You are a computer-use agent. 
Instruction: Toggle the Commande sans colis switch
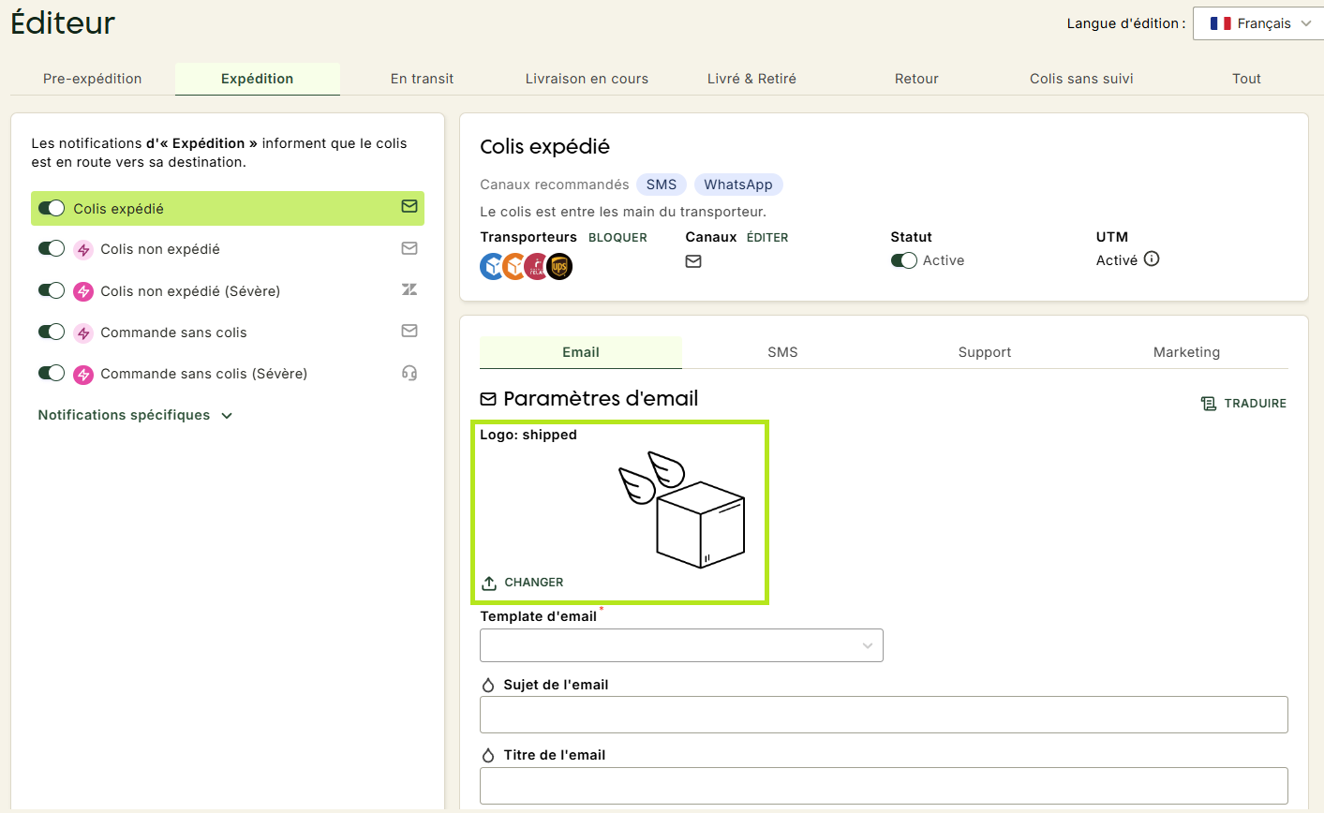pyautogui.click(x=52, y=332)
